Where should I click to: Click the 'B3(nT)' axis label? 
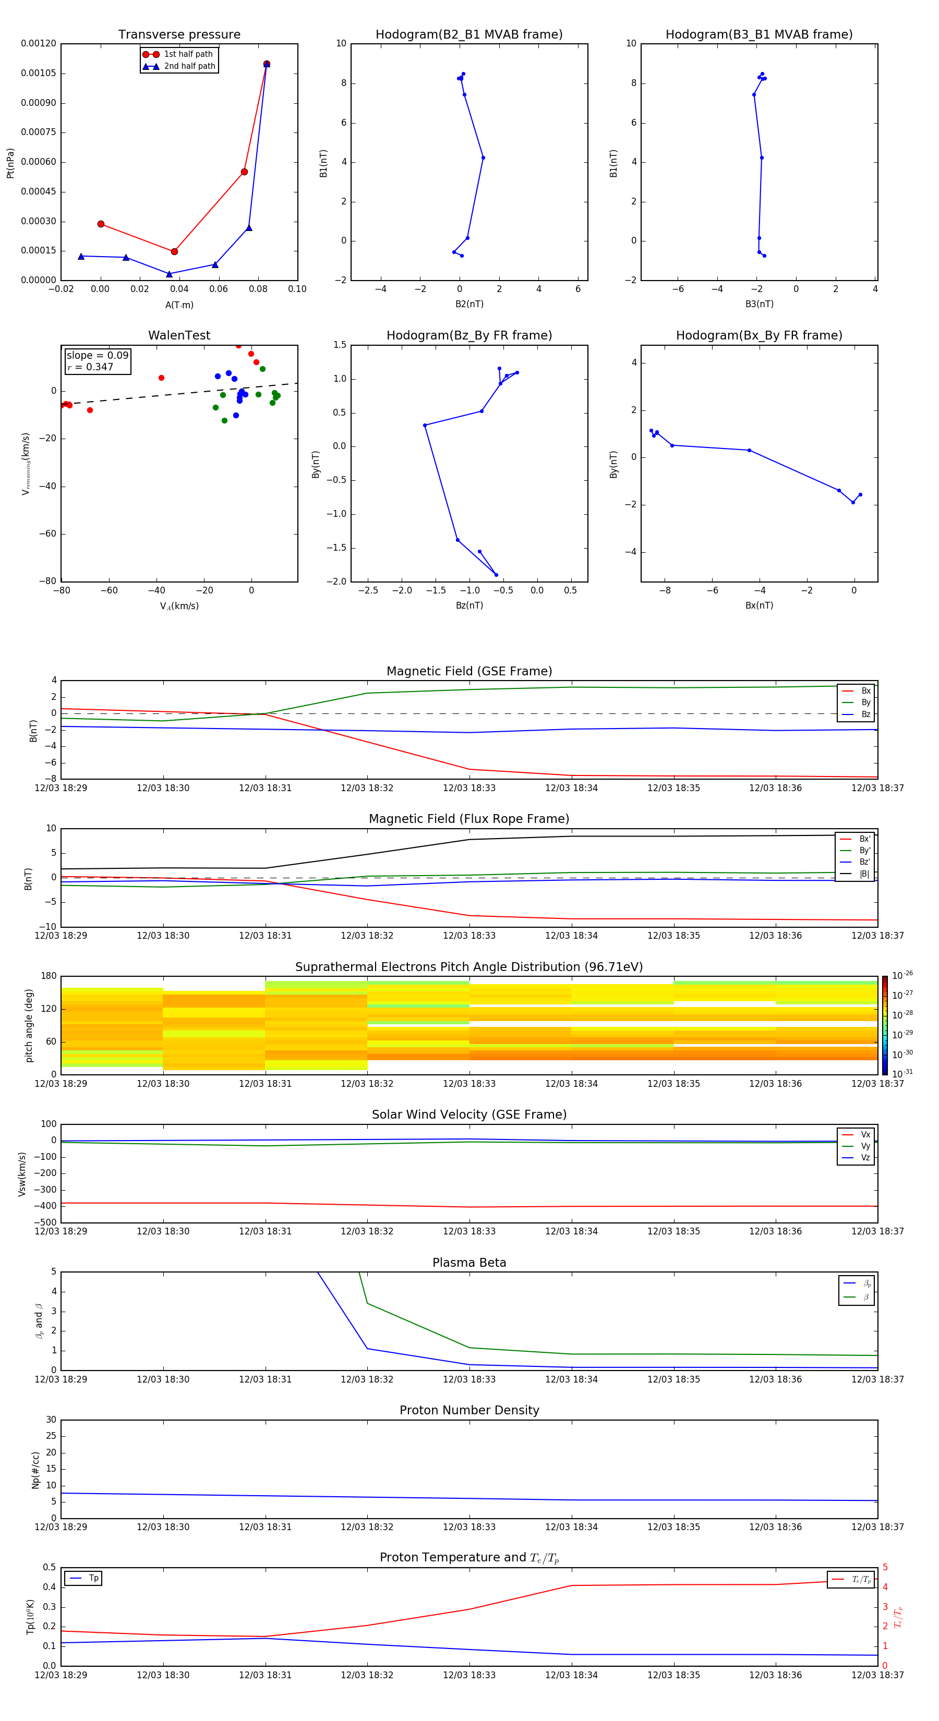point(759,304)
